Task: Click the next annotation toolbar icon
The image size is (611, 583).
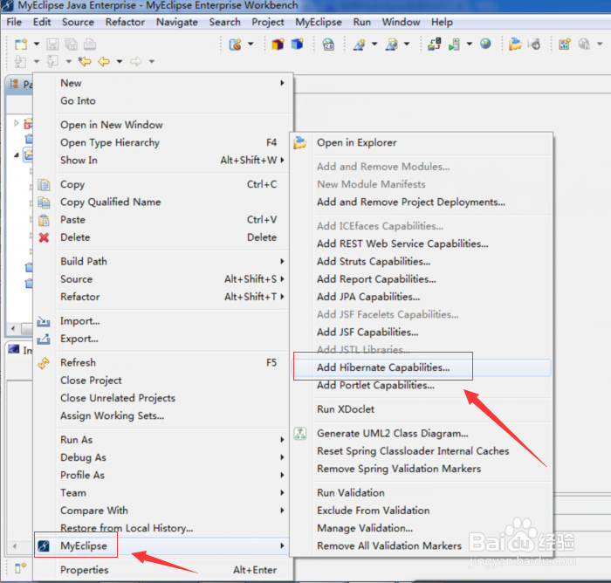Action: [21, 62]
